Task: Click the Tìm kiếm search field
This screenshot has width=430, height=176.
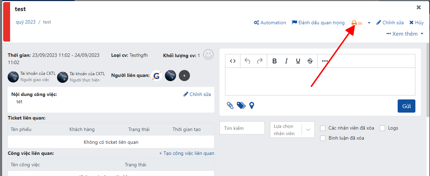Action: (x=242, y=128)
